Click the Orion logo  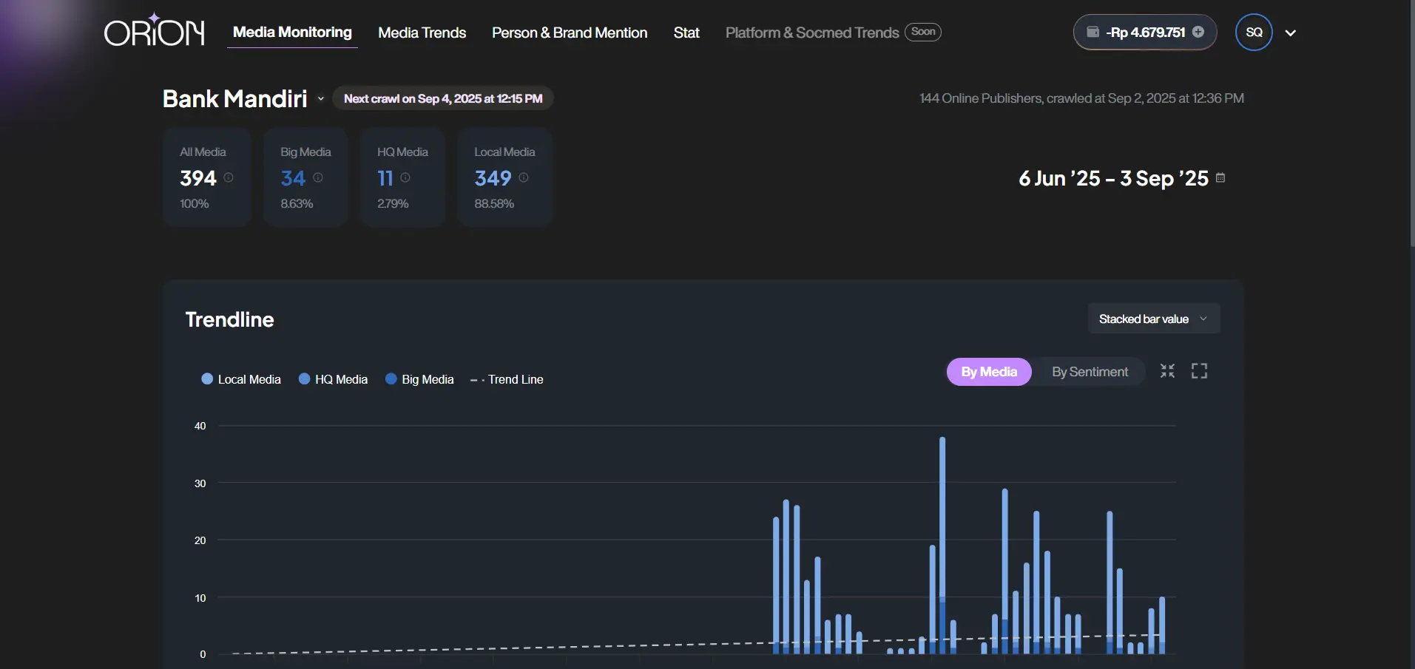click(x=153, y=31)
